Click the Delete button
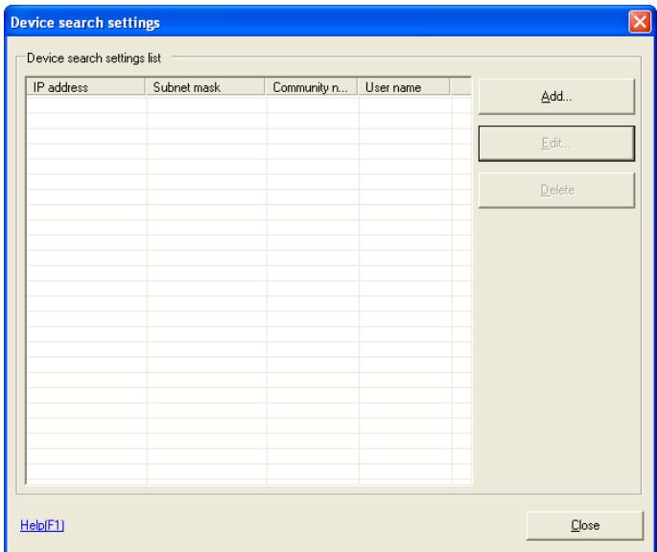657x552 pixels. (556, 190)
